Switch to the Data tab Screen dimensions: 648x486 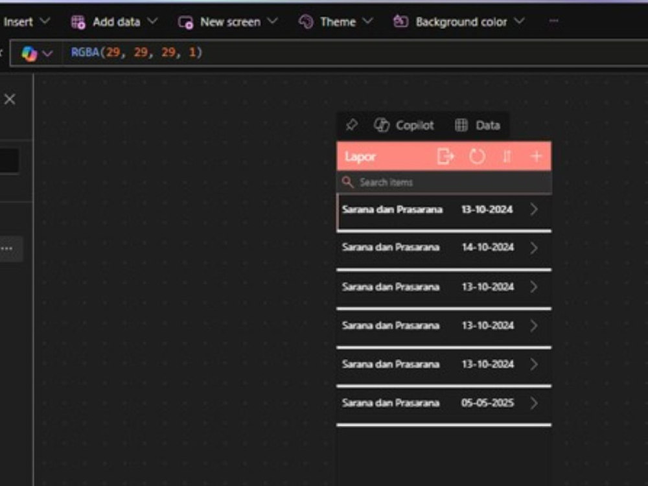[x=478, y=125]
